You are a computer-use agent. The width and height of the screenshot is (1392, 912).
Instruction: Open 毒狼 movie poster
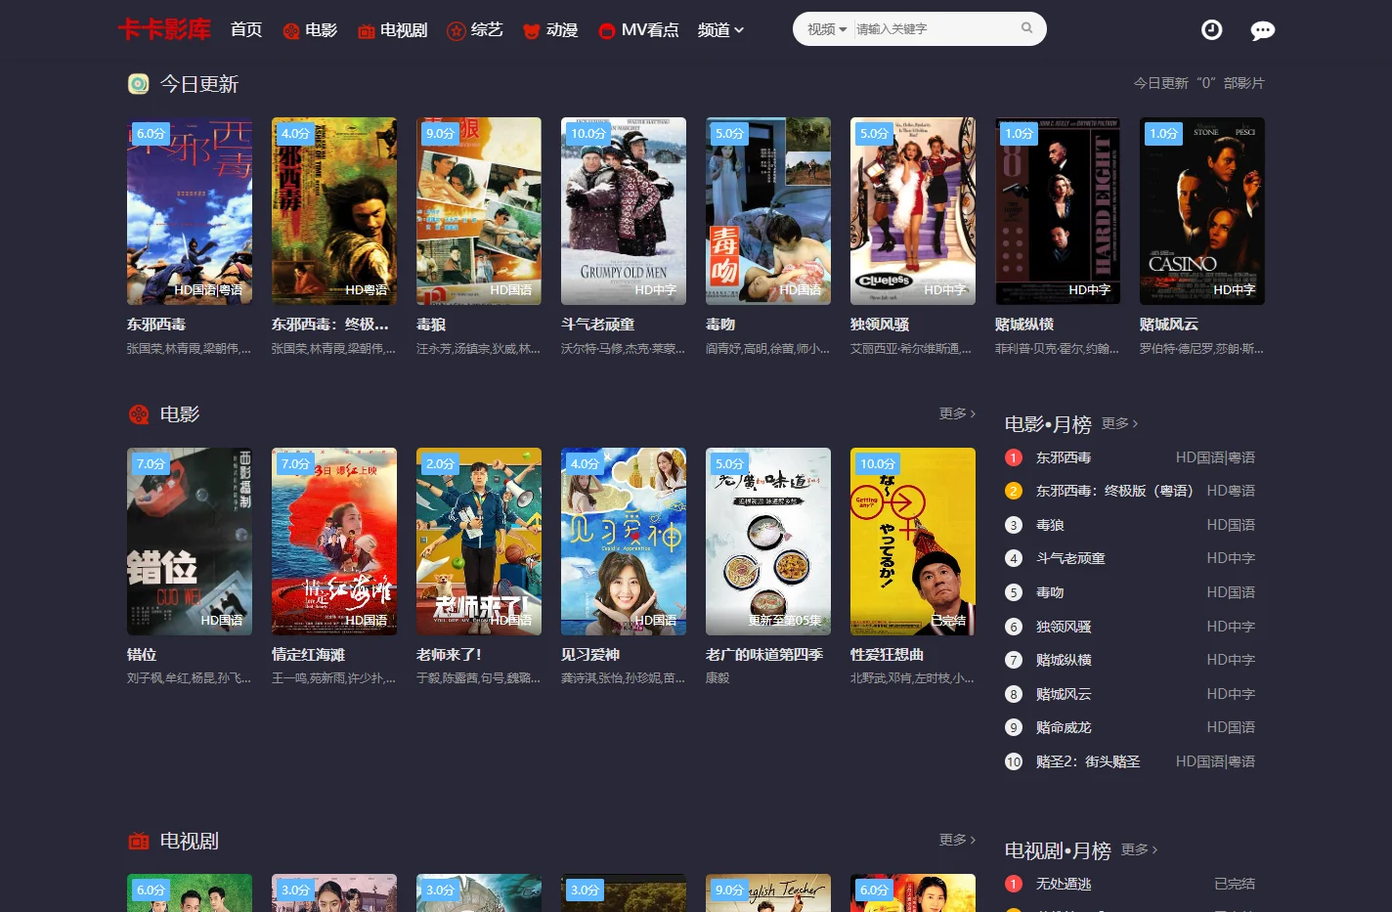point(479,211)
